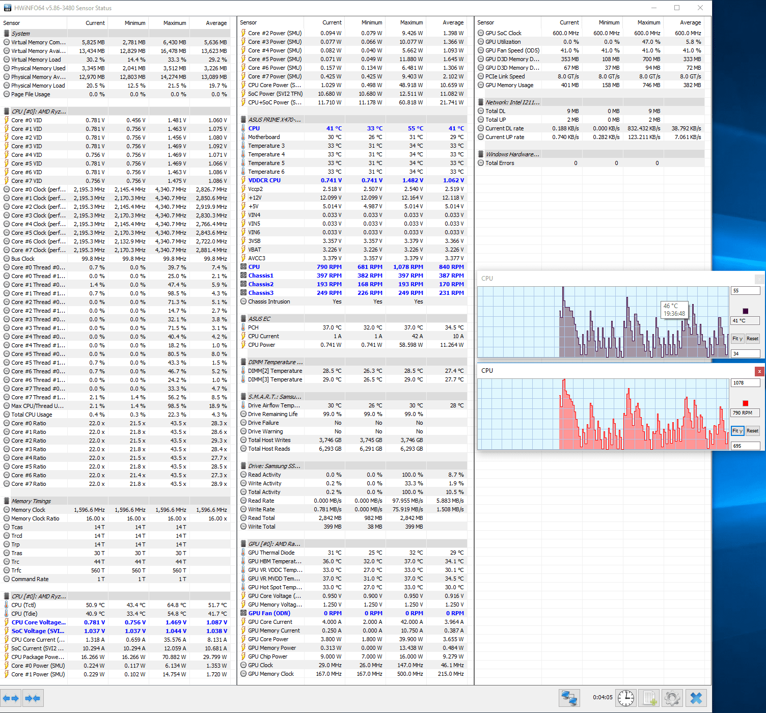Screen dimensions: 766x713
Task: Select the Total Host Writes row
Action: [x=353, y=440]
